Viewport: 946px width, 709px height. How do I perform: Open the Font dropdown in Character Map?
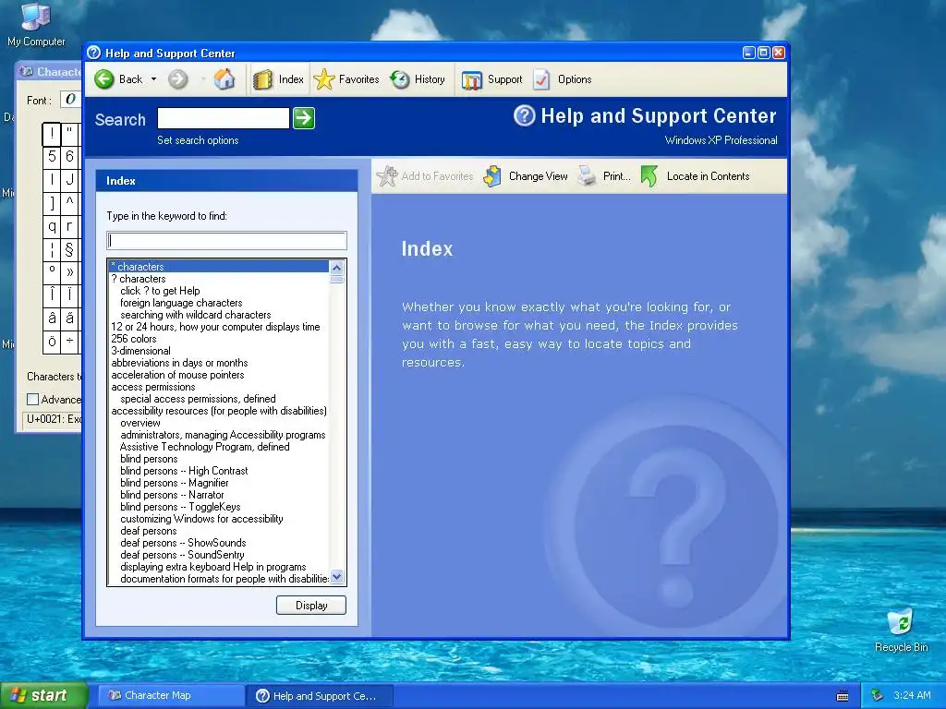70,100
